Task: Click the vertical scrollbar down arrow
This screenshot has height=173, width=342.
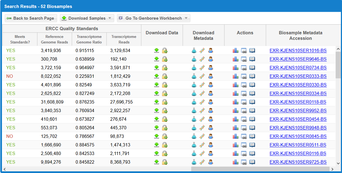Action: tap(338, 163)
